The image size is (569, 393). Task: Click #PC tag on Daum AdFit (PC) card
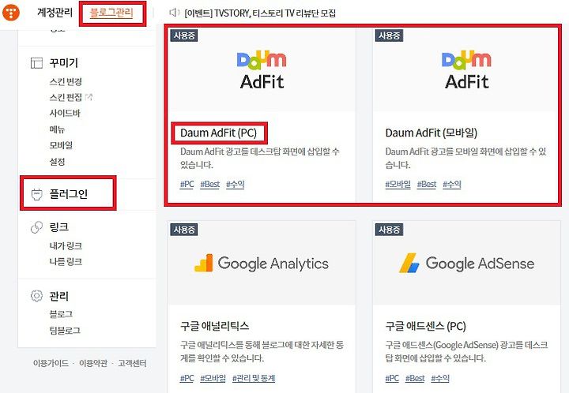click(187, 185)
